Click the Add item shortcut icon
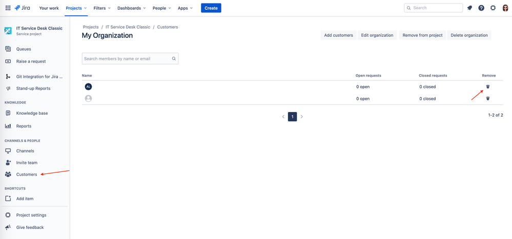Screen dimensions: 512x239 [x=8, y=199]
